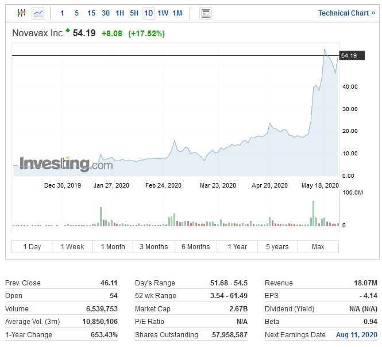
Task: Show the 5 years range
Action: coord(277,247)
